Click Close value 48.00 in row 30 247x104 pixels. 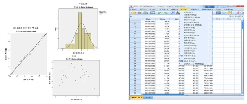(x=163, y=93)
